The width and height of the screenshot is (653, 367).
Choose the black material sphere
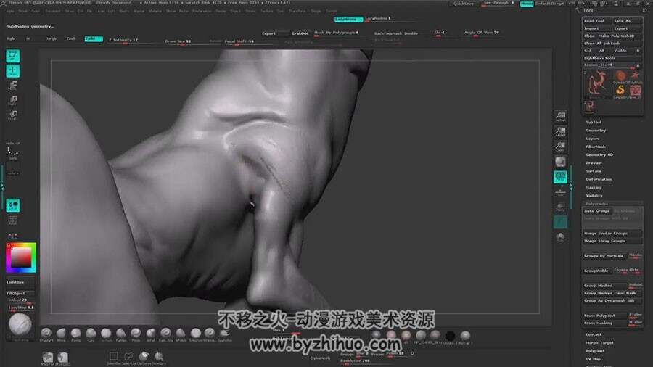coord(450,336)
